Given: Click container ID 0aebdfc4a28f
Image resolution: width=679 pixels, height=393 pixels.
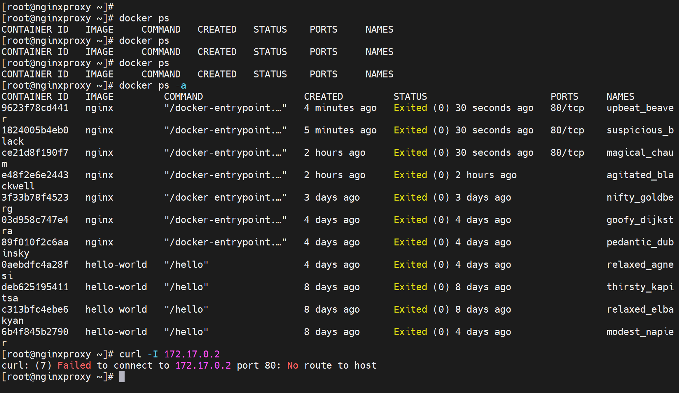Looking at the screenshot, I should point(35,265).
